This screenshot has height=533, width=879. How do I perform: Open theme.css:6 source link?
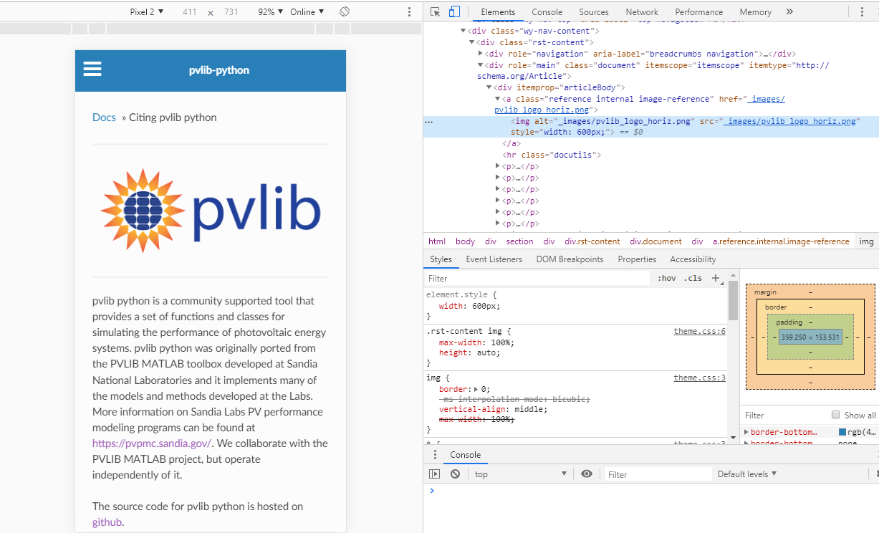[x=699, y=331]
